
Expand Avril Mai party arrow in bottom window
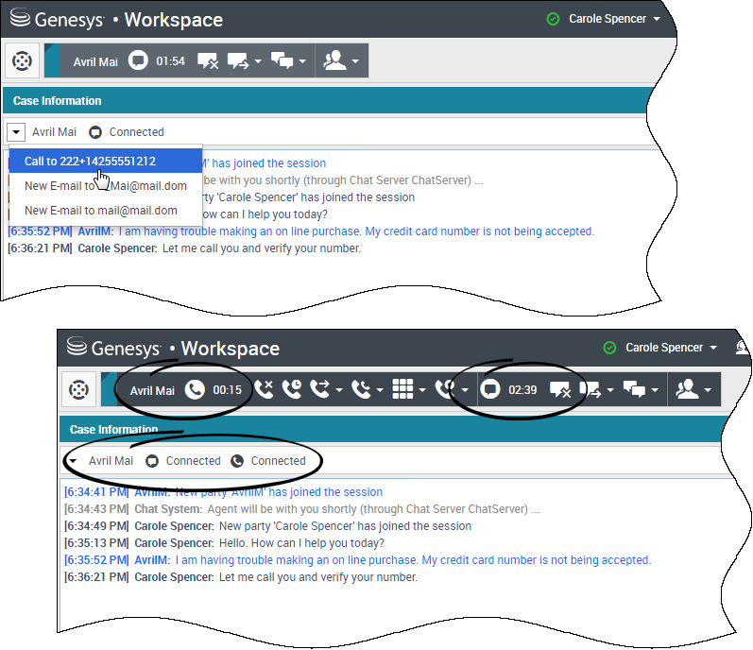73,461
